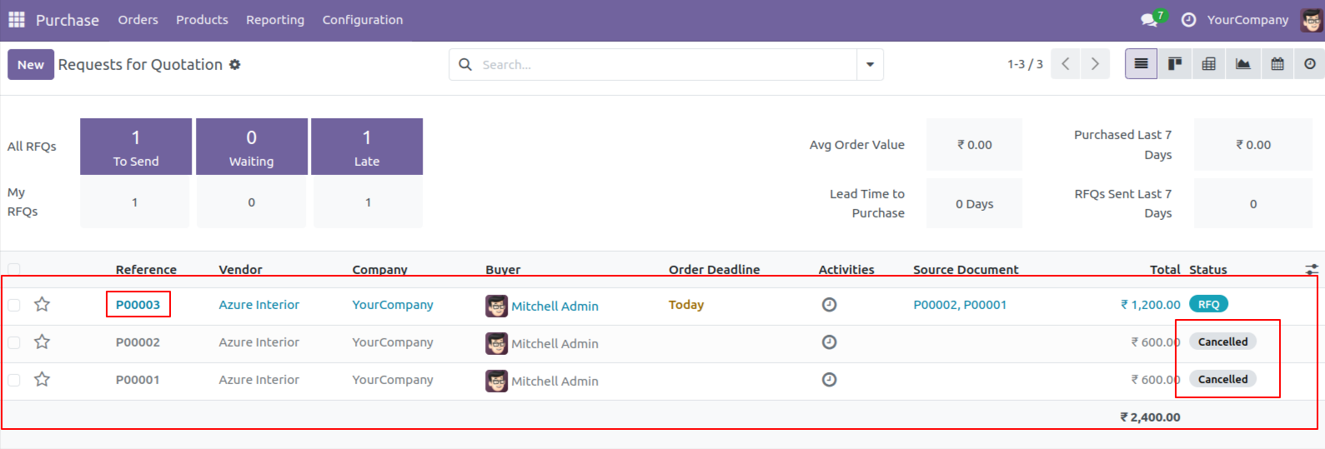Click the P00001 reference cell
Viewport: 1325px width, 449px height.
click(138, 380)
